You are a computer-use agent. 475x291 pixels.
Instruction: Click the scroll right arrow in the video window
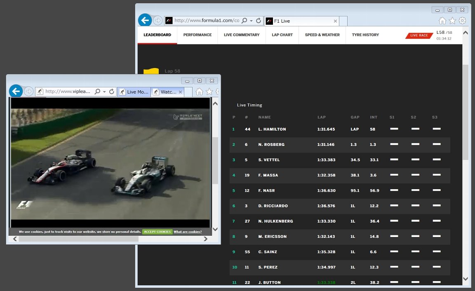point(205,239)
